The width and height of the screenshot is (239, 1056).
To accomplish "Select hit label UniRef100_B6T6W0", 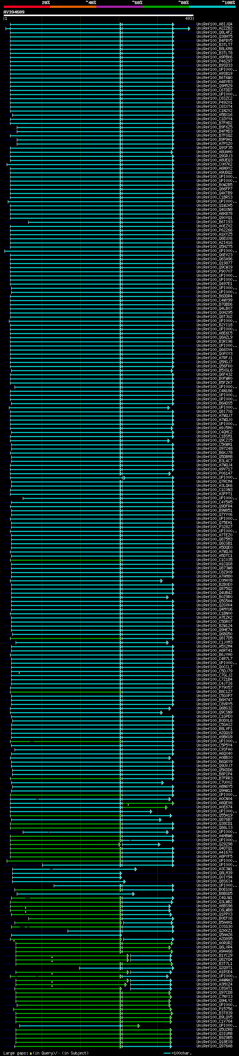I will pyautogui.click(x=214, y=78).
